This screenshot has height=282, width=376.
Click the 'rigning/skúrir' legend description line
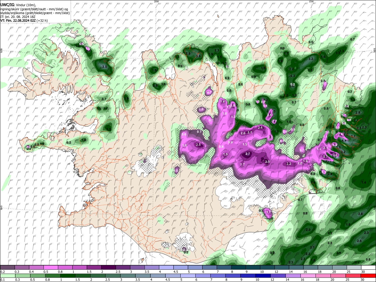tap(34, 9)
